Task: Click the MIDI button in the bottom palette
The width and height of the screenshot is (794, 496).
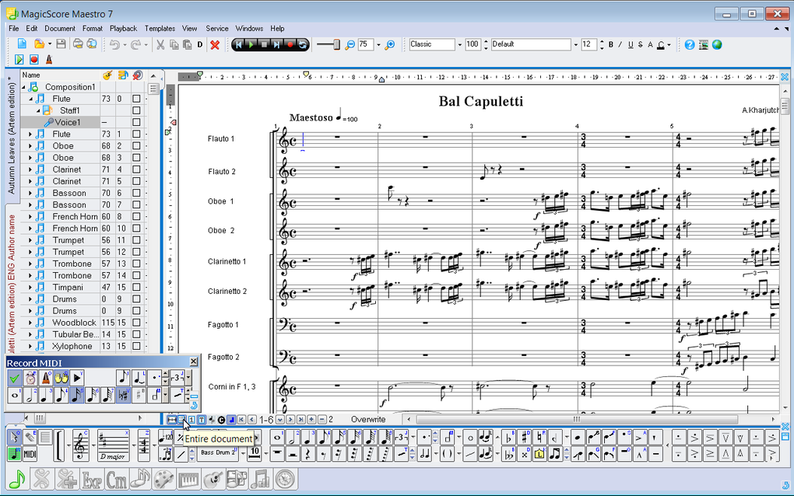Action: 30,453
